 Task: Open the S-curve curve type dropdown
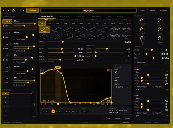click(122, 87)
